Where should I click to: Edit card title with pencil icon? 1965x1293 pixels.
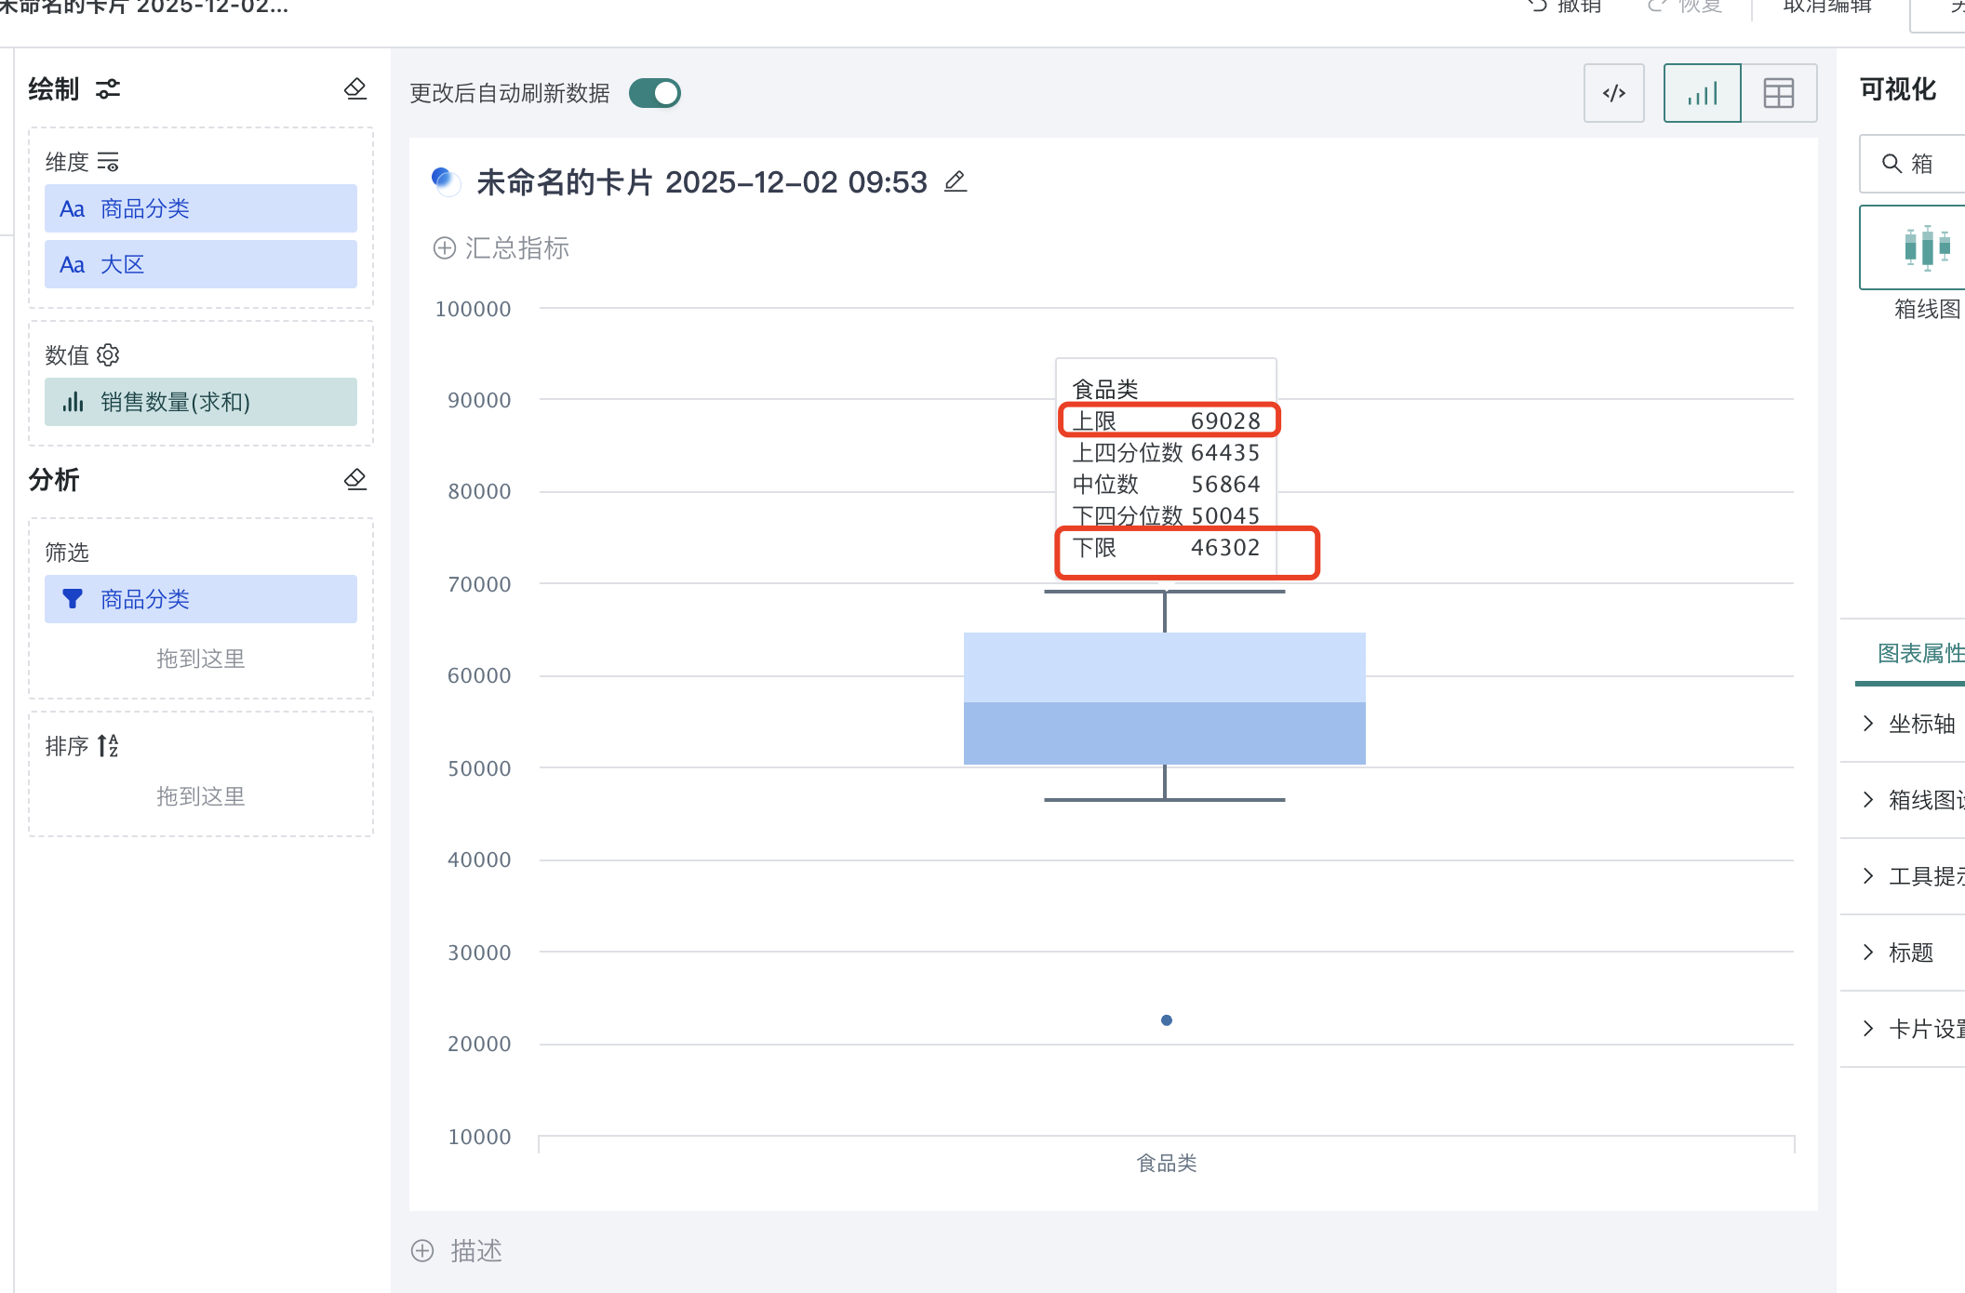pyautogui.click(x=956, y=181)
